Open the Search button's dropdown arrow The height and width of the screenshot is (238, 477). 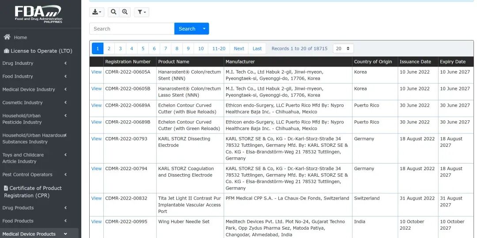(204, 29)
